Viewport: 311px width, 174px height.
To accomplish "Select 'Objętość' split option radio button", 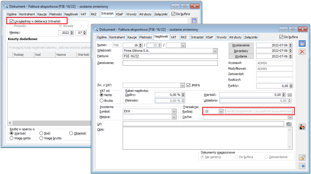I will [71, 133].
